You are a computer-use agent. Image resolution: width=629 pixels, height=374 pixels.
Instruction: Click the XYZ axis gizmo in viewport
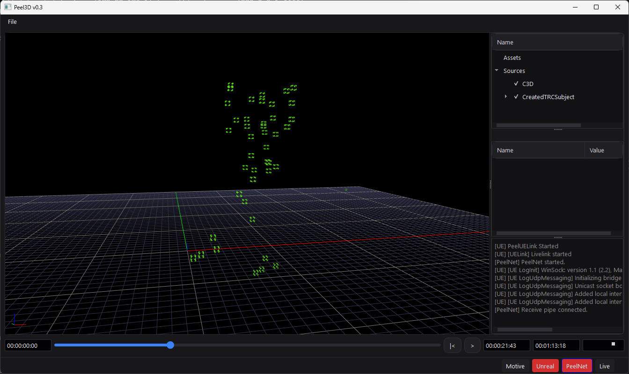tap(18, 320)
